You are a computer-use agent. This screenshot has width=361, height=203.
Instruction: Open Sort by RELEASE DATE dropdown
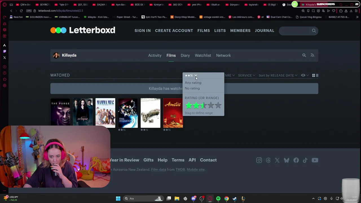(278, 75)
